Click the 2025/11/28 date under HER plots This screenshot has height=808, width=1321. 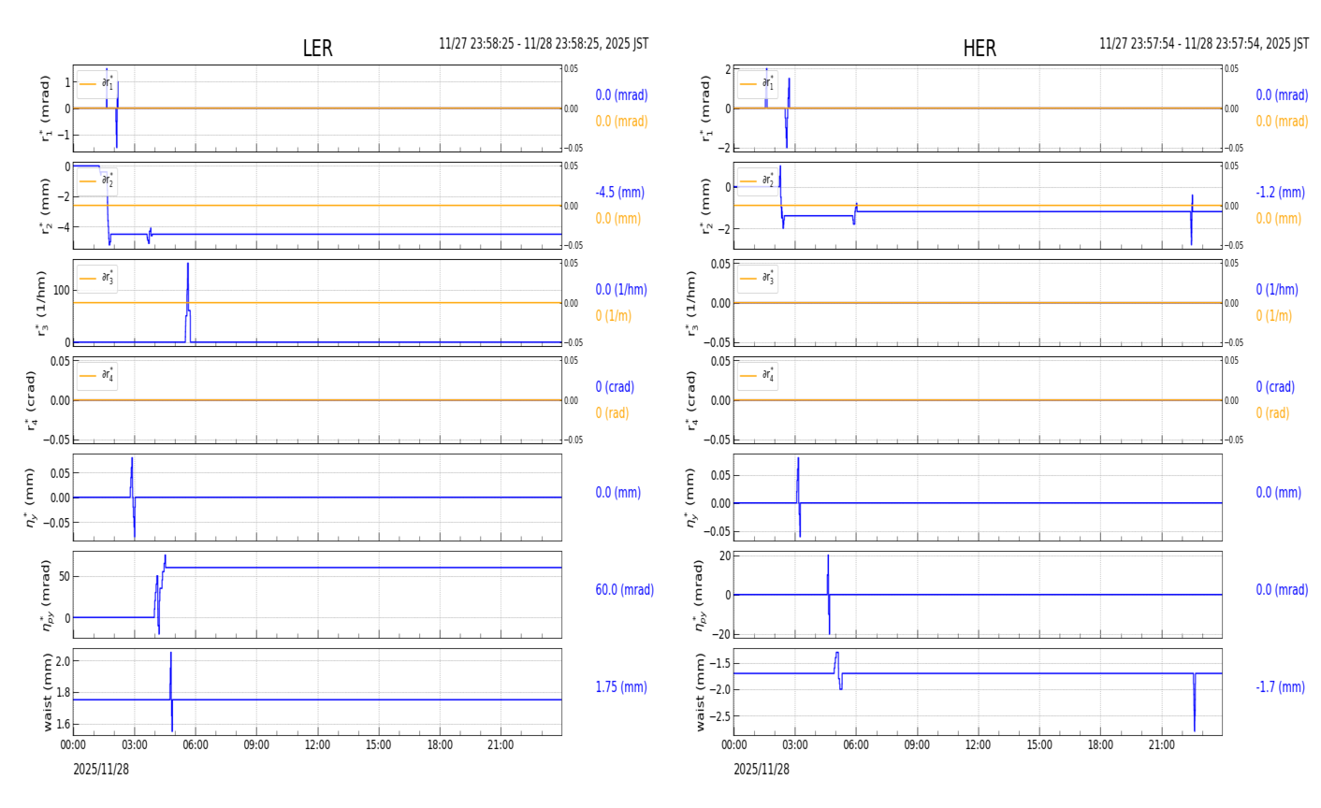(x=762, y=769)
